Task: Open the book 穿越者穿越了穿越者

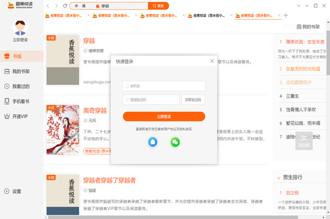Action: [x=109, y=180]
